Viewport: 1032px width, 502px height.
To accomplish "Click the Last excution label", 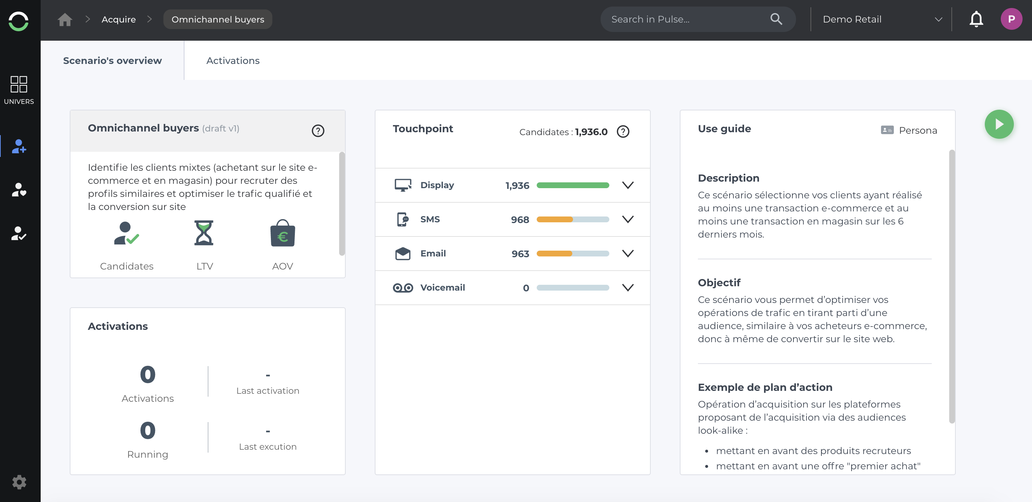I will tap(268, 447).
